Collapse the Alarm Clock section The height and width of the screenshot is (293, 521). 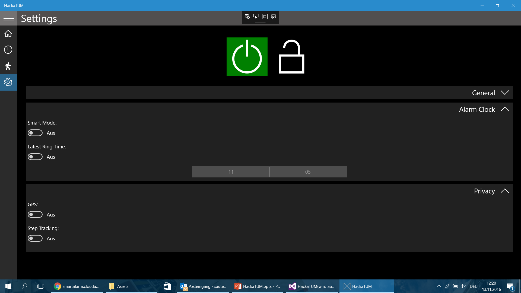tap(505, 109)
